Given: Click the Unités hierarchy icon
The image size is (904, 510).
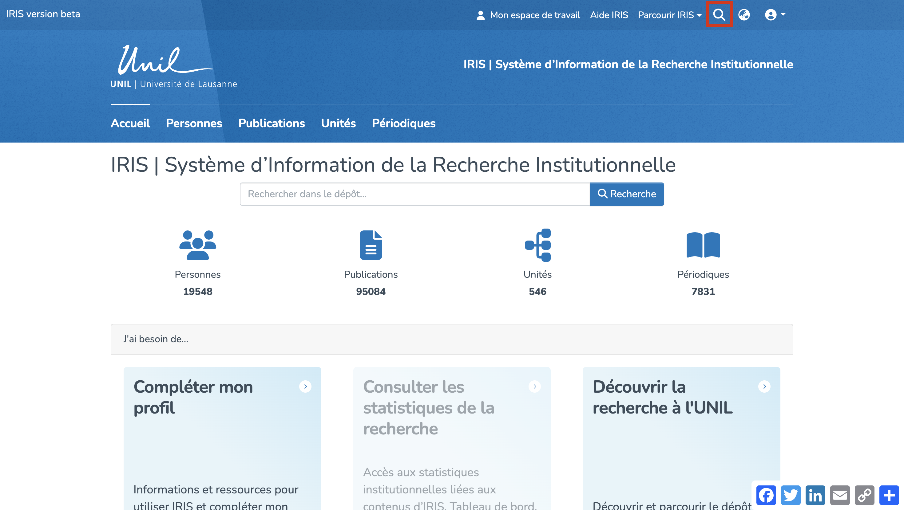Looking at the screenshot, I should tap(537, 245).
